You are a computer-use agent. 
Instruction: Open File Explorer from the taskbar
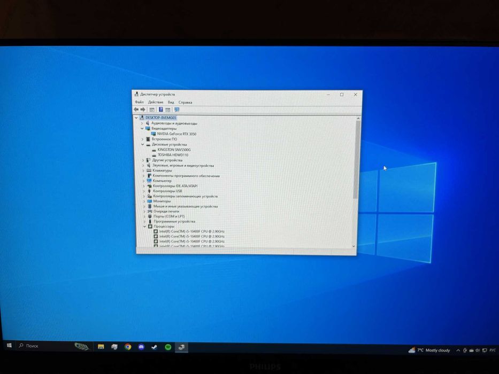click(x=101, y=346)
